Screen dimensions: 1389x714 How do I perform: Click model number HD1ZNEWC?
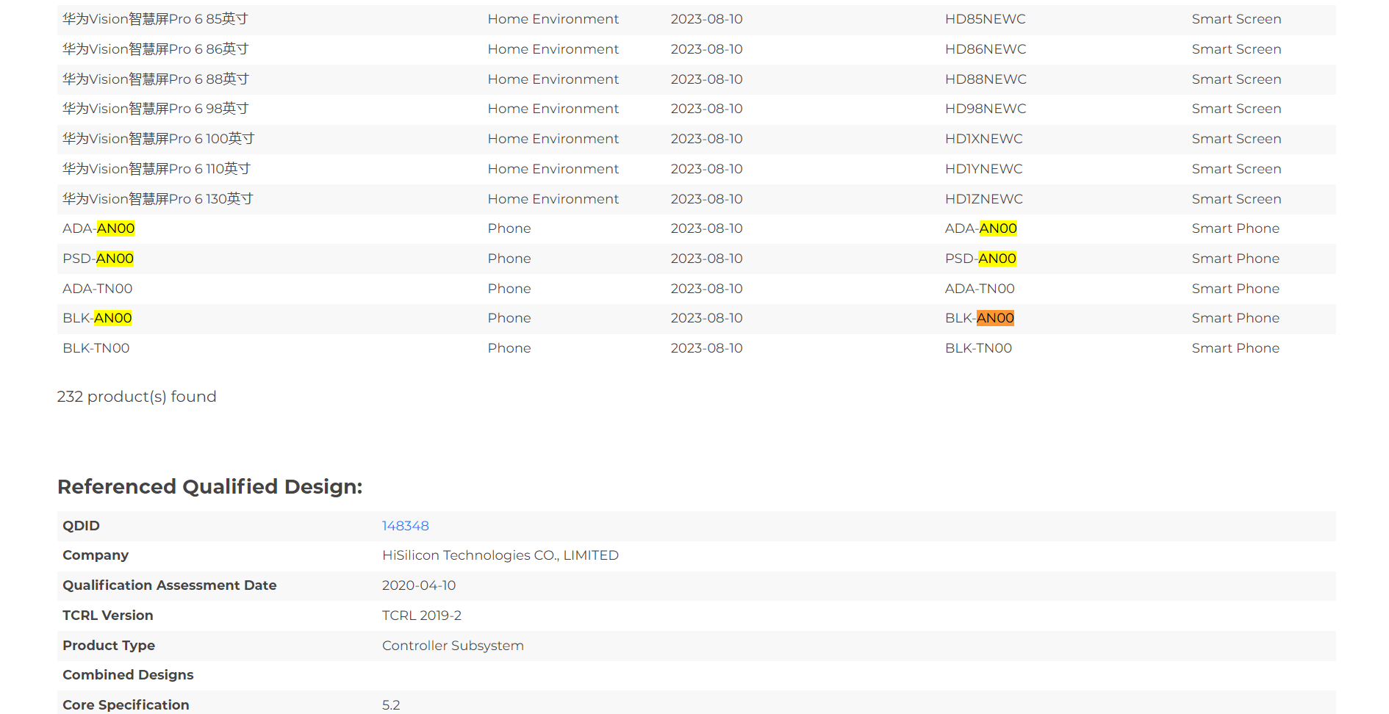click(983, 199)
